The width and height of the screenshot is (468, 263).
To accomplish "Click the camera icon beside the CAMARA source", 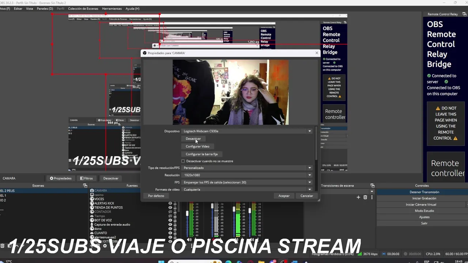I will click(92, 190).
